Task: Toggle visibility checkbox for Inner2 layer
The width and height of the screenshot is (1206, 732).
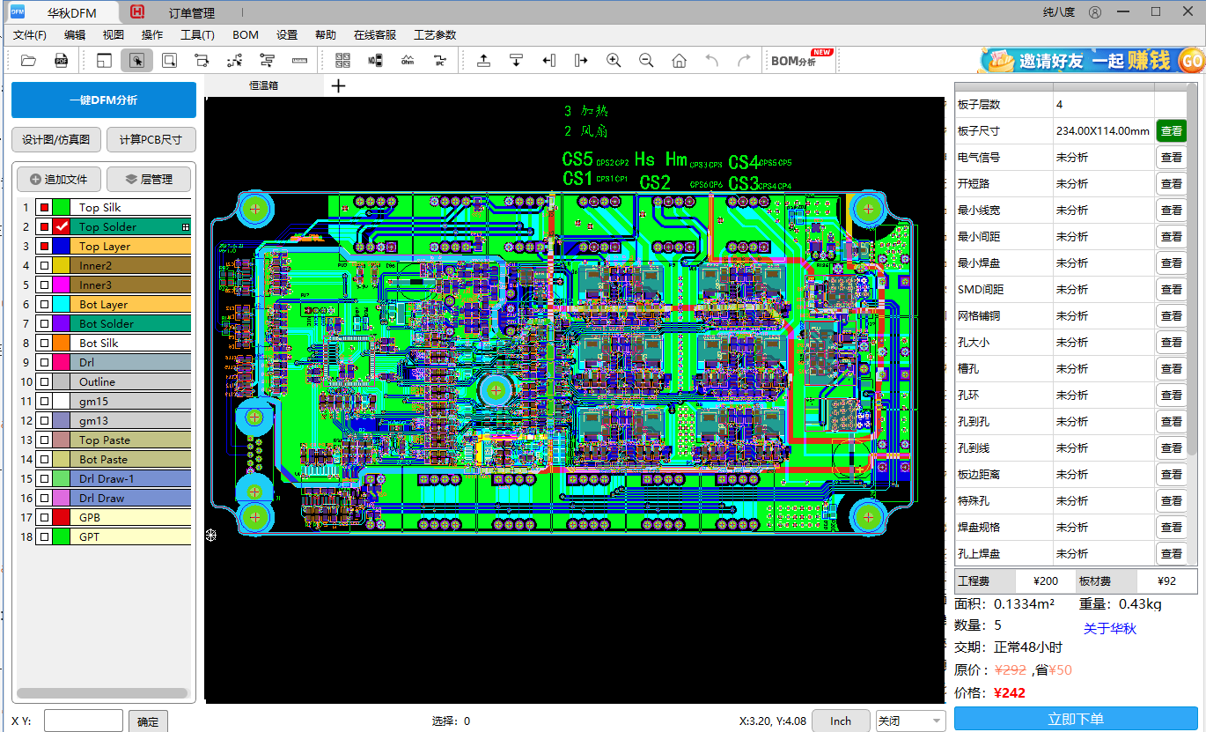Action: [x=44, y=265]
